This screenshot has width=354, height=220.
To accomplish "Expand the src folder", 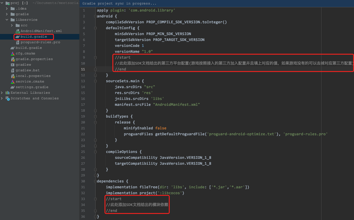I will click(x=12, y=25).
